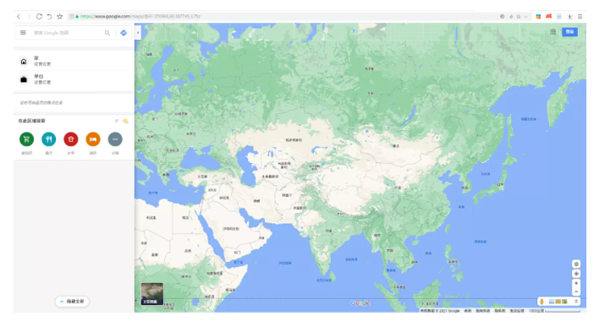
Task: Collapse the side panel arrow
Action: [x=138, y=33]
